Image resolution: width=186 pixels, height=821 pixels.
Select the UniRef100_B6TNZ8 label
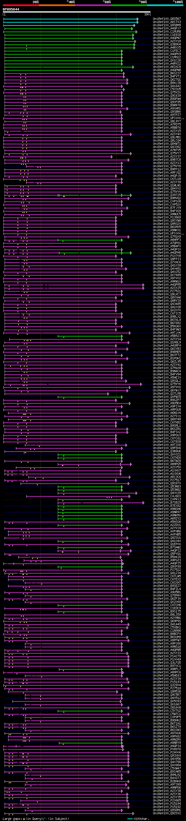[167, 461]
